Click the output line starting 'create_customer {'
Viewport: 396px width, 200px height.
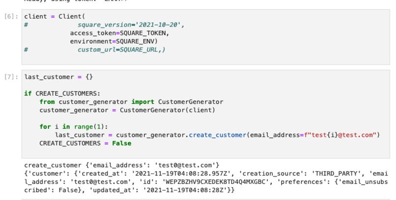click(122, 165)
